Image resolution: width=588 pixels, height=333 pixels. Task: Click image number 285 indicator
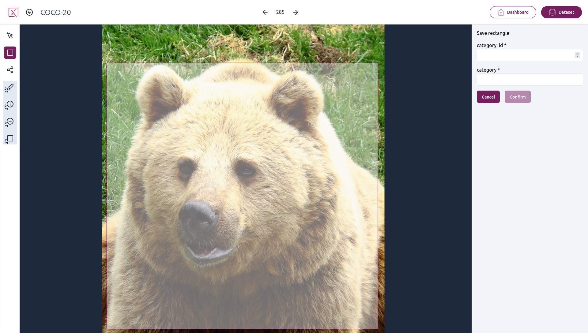(x=280, y=12)
